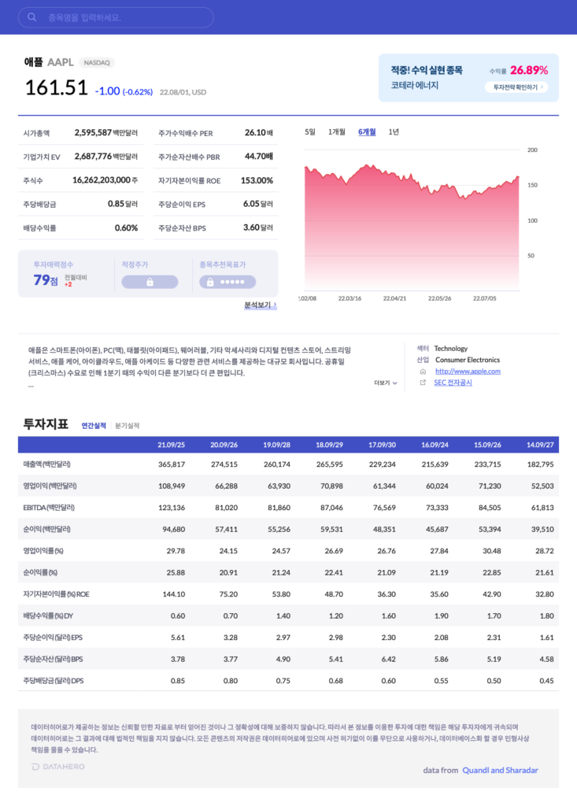Click the EBITDA cell 123,136

coord(172,508)
